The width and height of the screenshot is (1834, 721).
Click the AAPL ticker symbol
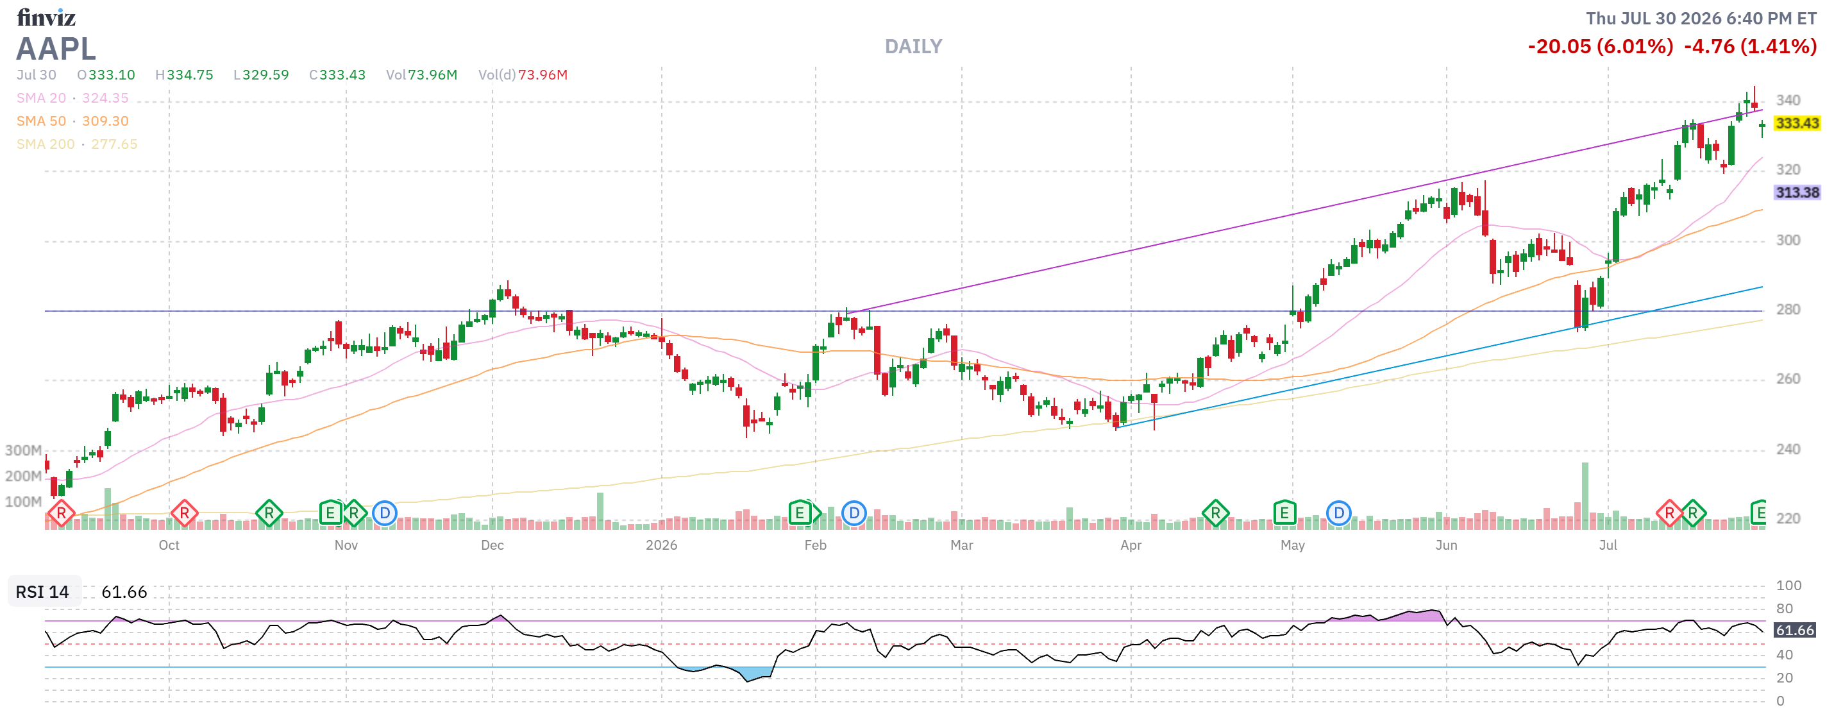56,49
